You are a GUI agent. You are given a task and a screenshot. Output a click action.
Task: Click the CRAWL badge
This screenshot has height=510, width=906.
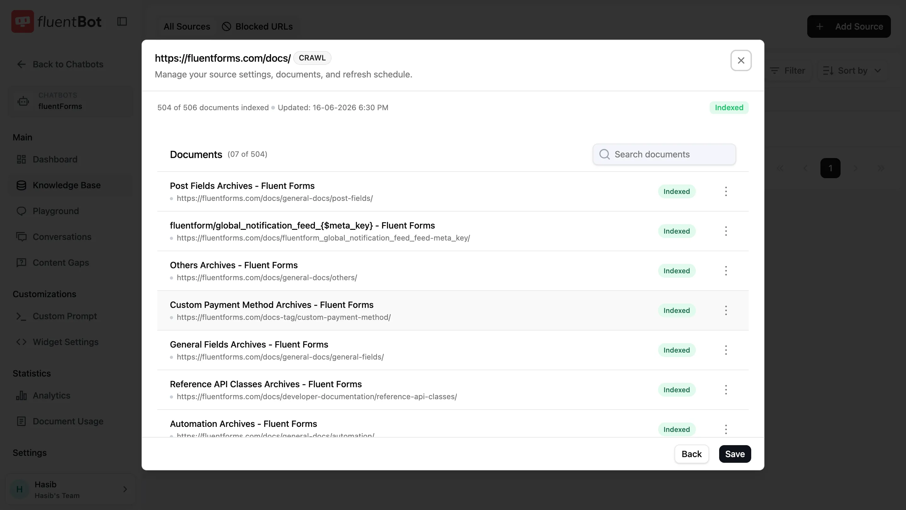(312, 58)
